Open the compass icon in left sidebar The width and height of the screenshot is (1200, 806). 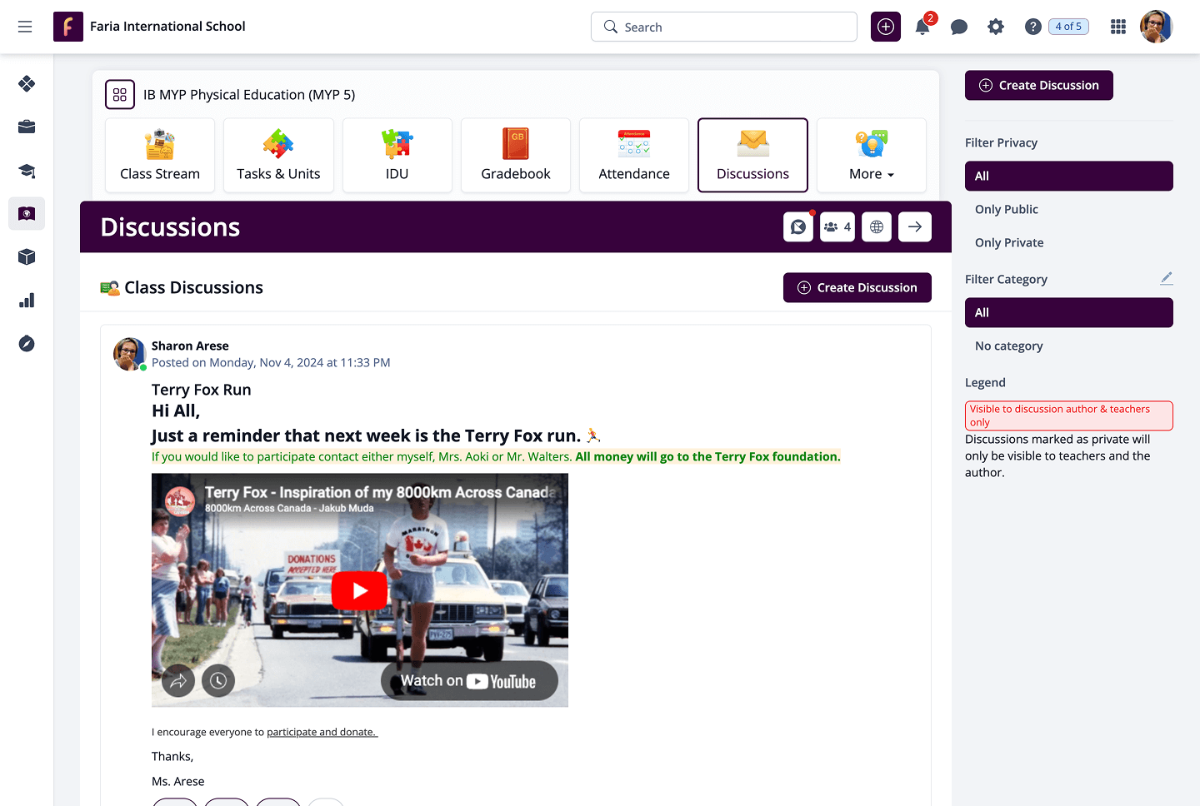coord(27,344)
